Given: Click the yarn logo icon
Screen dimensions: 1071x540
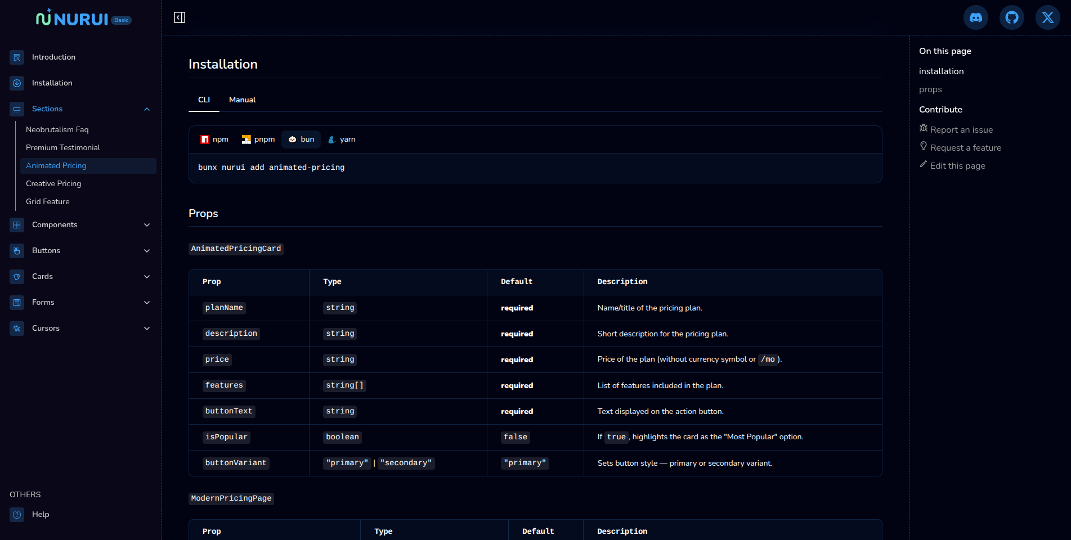Looking at the screenshot, I should click(332, 139).
